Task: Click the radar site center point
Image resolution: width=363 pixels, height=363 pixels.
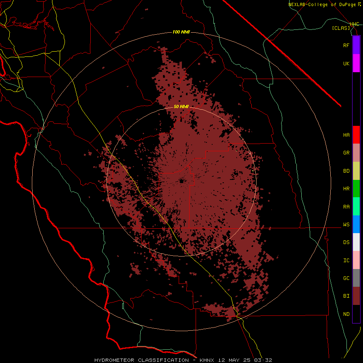Action: click(181, 181)
